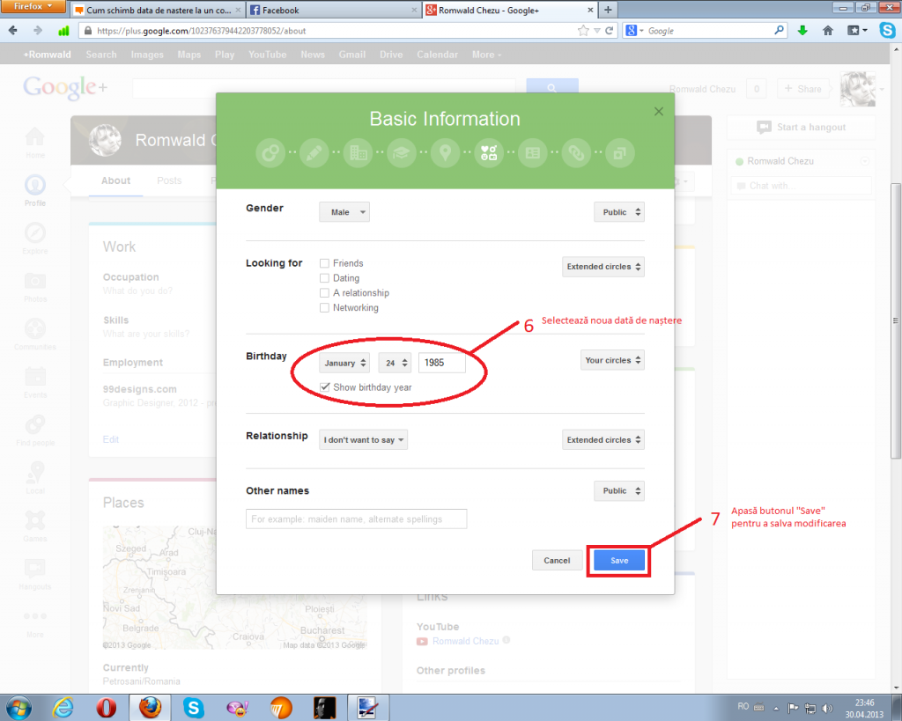The height and width of the screenshot is (721, 902).
Task: Go to Home in Google+ sidebar
Action: tap(35, 142)
